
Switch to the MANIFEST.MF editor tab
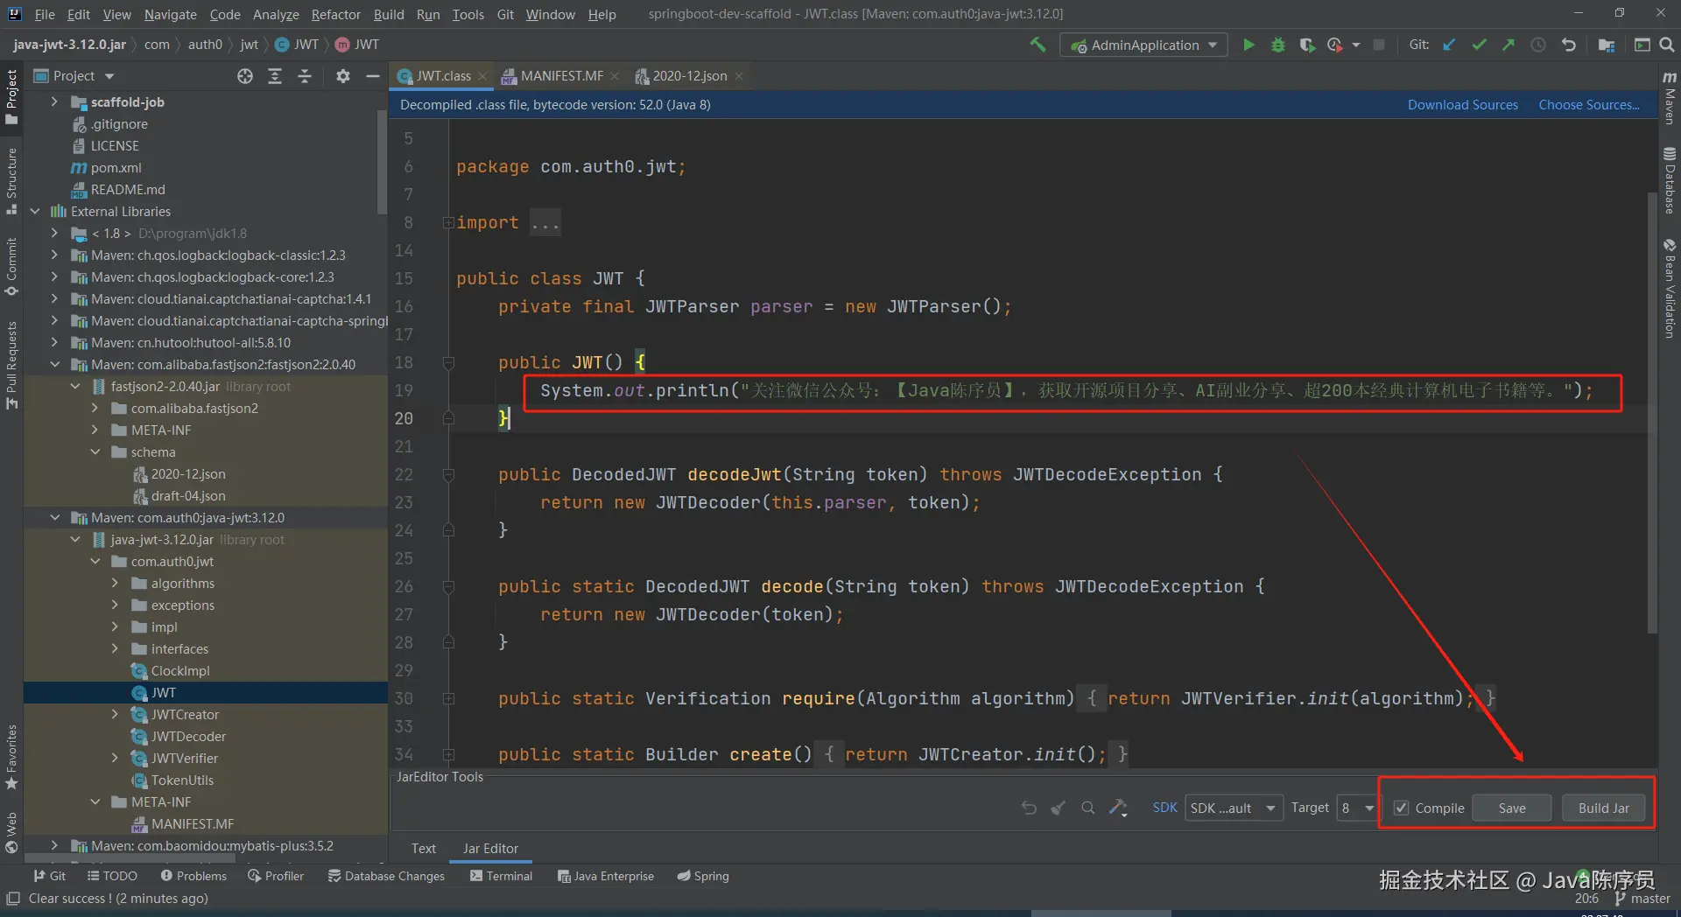[x=561, y=76]
